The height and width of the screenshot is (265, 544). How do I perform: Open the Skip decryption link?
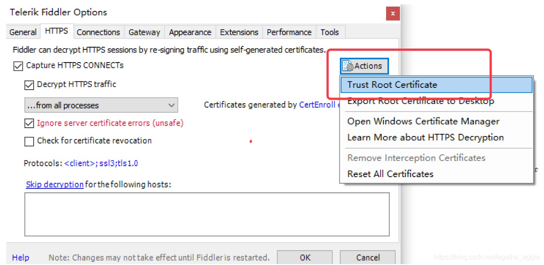coord(55,185)
